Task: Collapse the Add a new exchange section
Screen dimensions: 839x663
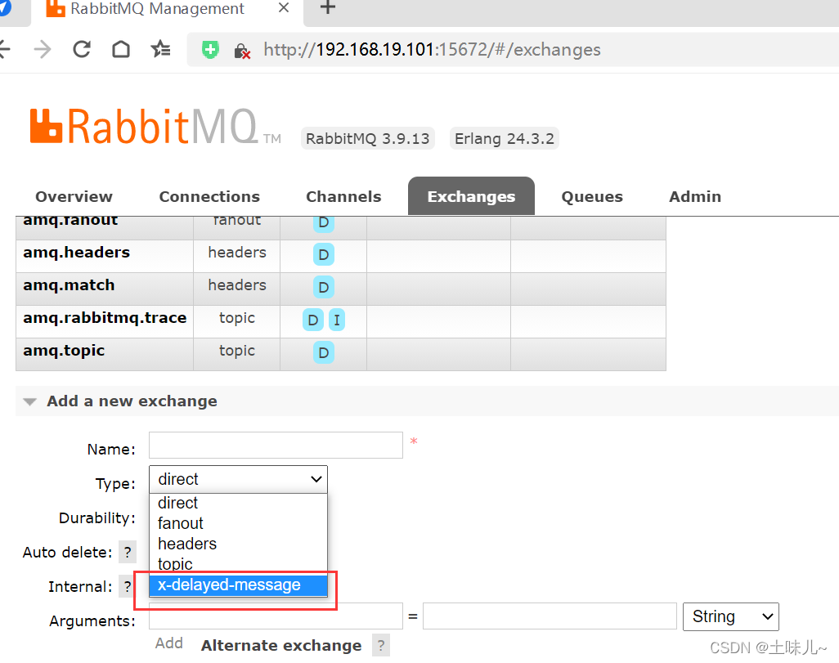Action: [132, 401]
